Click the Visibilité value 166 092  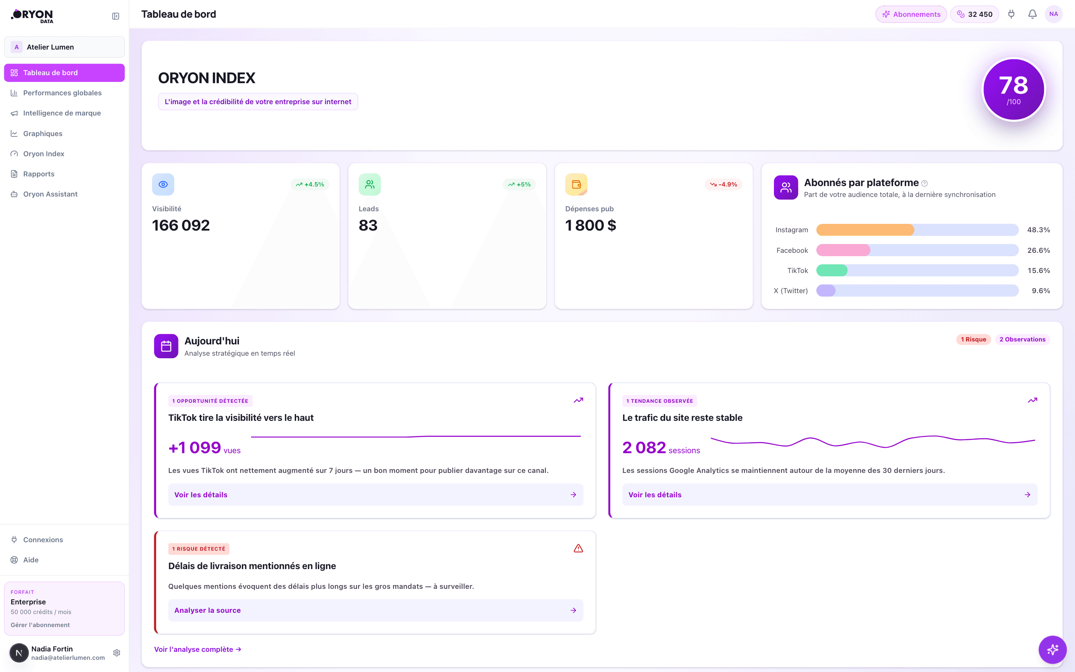pyautogui.click(x=181, y=226)
